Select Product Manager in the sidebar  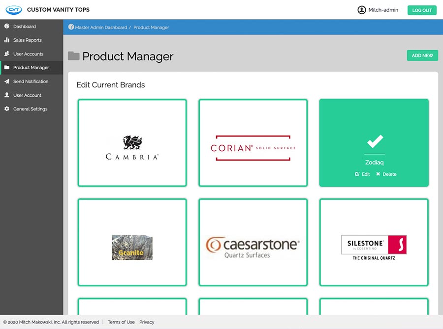32,68
